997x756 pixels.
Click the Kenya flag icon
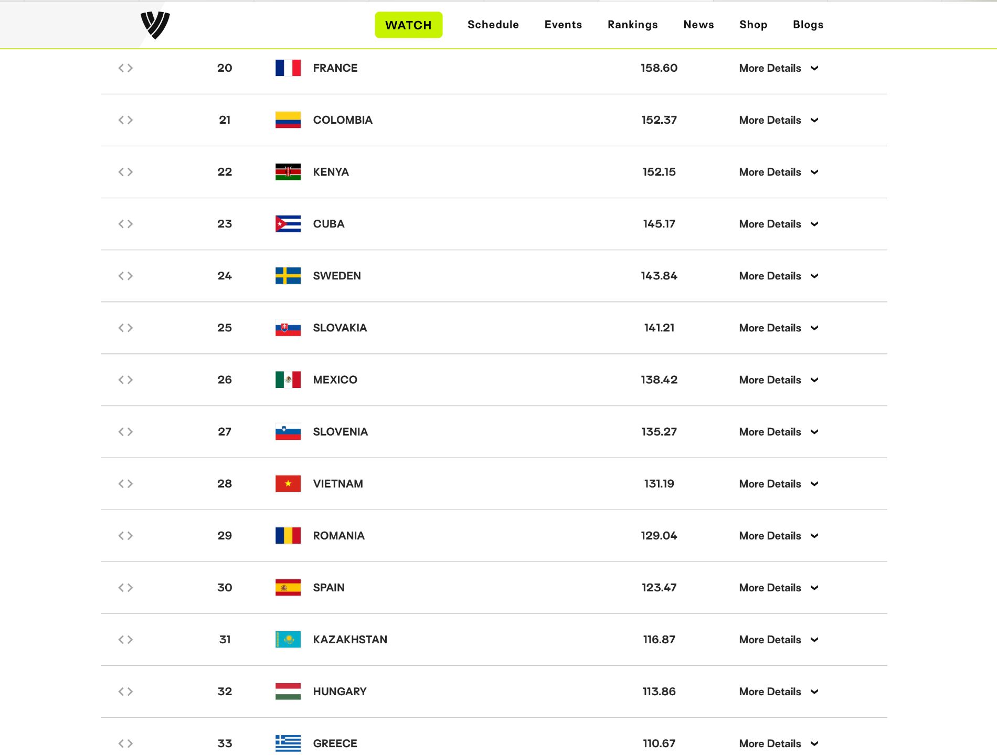(288, 172)
